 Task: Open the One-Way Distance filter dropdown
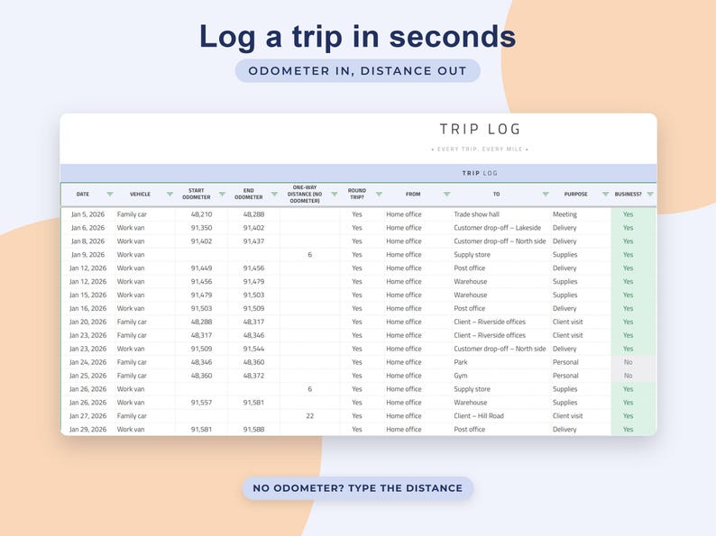tap(335, 195)
